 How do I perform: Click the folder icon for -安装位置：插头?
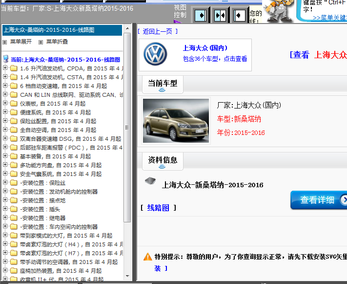tap(14, 209)
